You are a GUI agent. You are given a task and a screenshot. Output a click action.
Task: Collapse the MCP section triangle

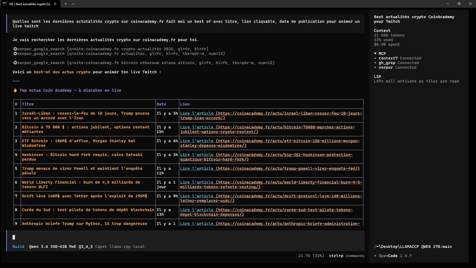tap(375, 53)
